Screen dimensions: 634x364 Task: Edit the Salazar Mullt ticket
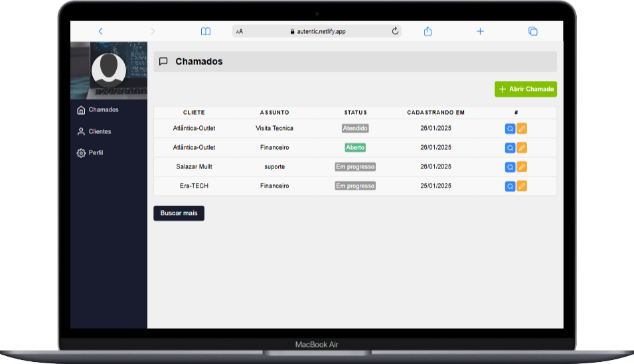pyautogui.click(x=522, y=167)
